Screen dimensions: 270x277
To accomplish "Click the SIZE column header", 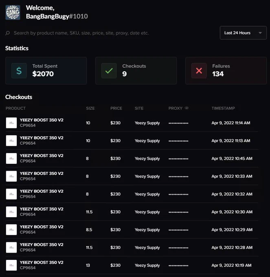I will [90, 108].
